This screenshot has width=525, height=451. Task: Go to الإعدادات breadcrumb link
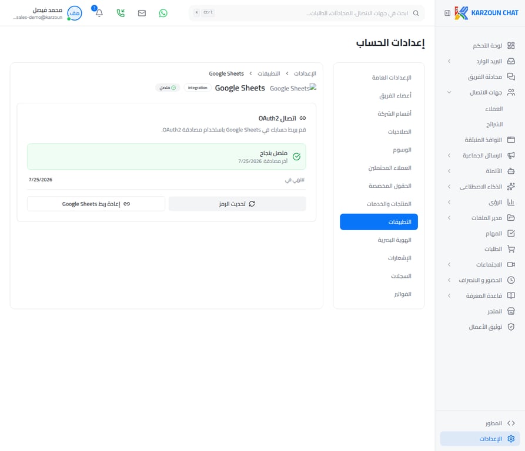pos(305,73)
